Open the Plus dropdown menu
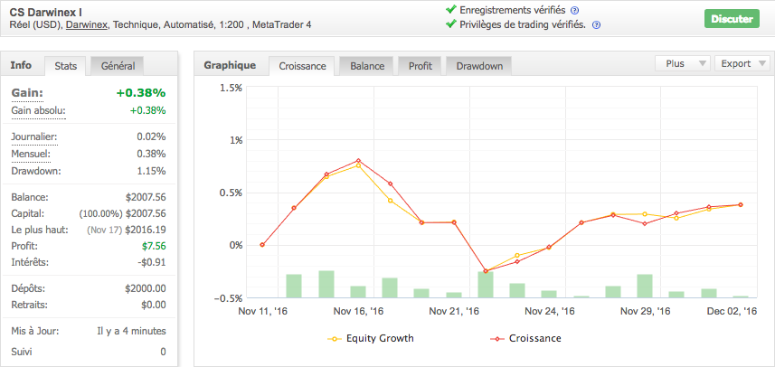The height and width of the screenshot is (367, 775). [682, 64]
